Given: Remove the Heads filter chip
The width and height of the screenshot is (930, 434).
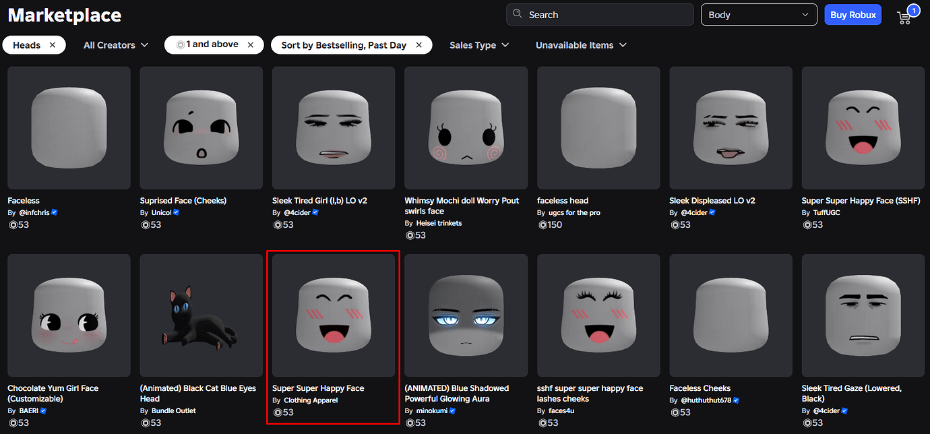Looking at the screenshot, I should [x=53, y=45].
